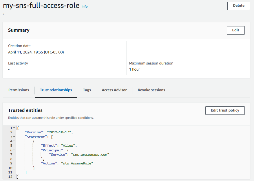Click the Creation date label
Viewport: 254px width, 181px height.
click(x=19, y=46)
